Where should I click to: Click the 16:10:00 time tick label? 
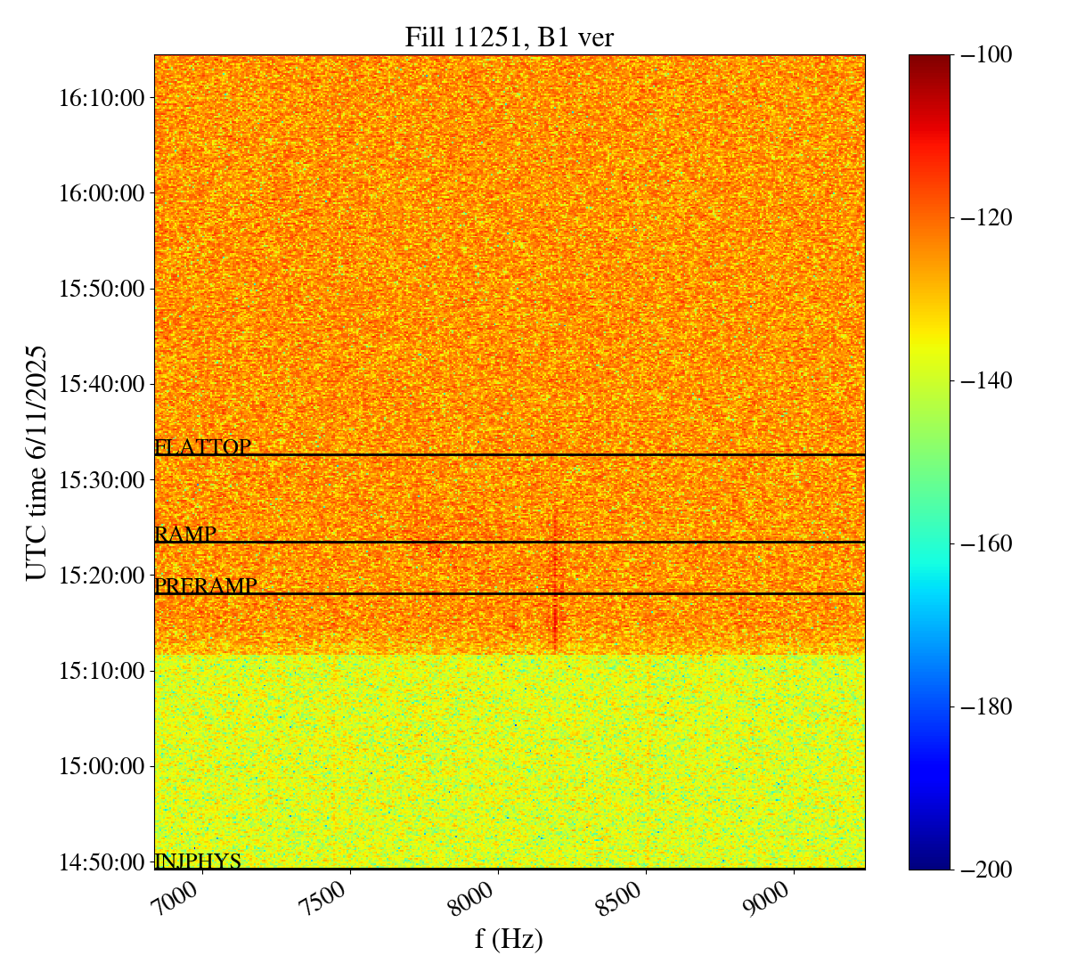(x=102, y=98)
